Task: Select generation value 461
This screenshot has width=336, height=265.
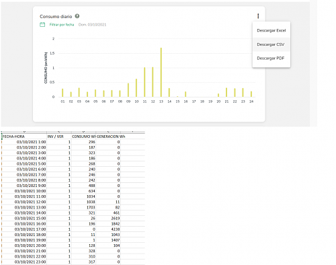Action: (108, 213)
